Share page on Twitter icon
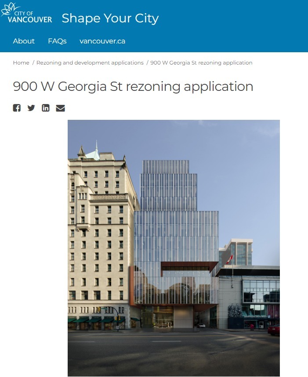Image resolution: width=308 pixels, height=377 pixels. coord(31,108)
